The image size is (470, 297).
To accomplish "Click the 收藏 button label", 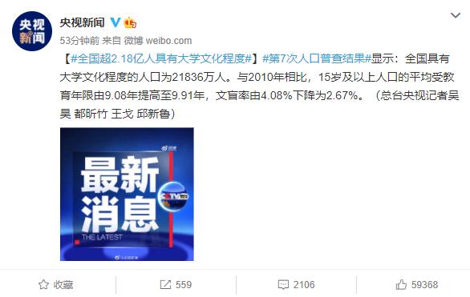I will tap(63, 285).
